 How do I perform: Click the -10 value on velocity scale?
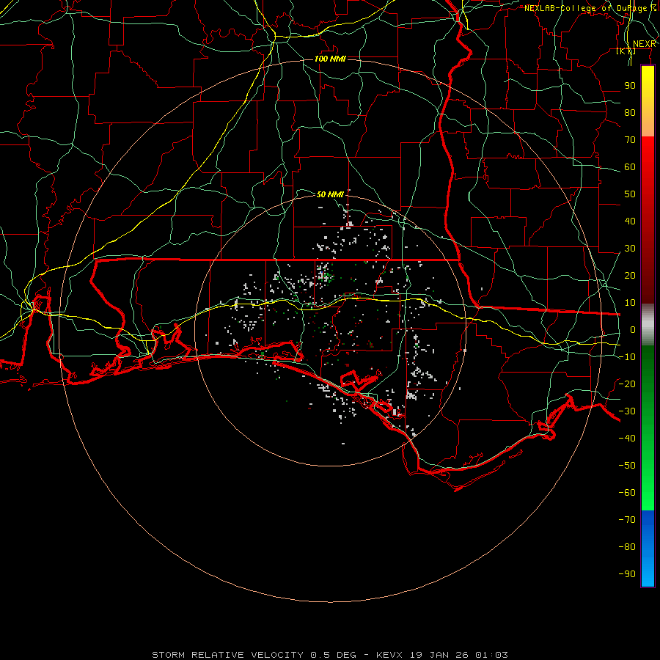[627, 357]
